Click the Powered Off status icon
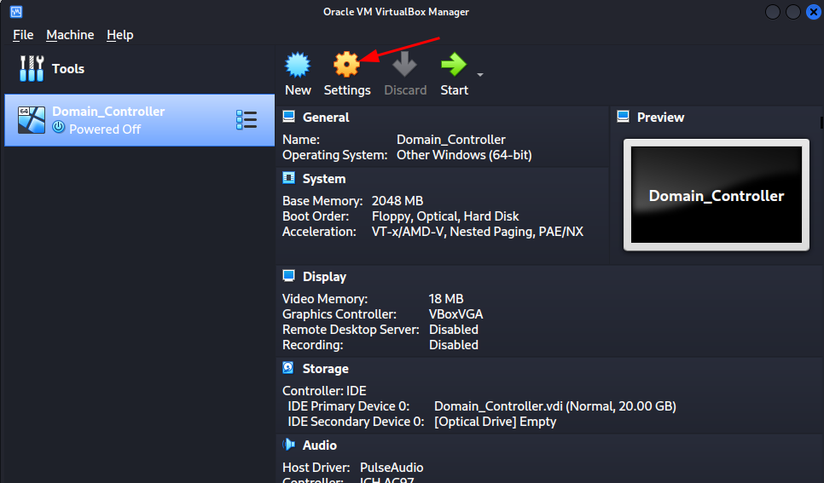The image size is (824, 483). [59, 127]
